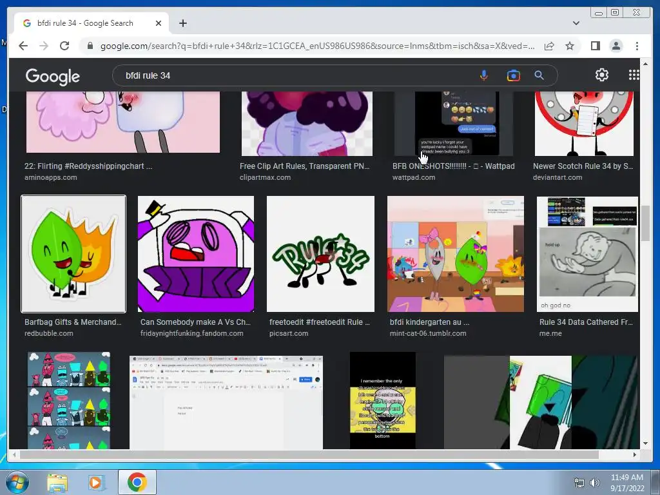
Task: Click the Google search query field
Action: click(295, 75)
